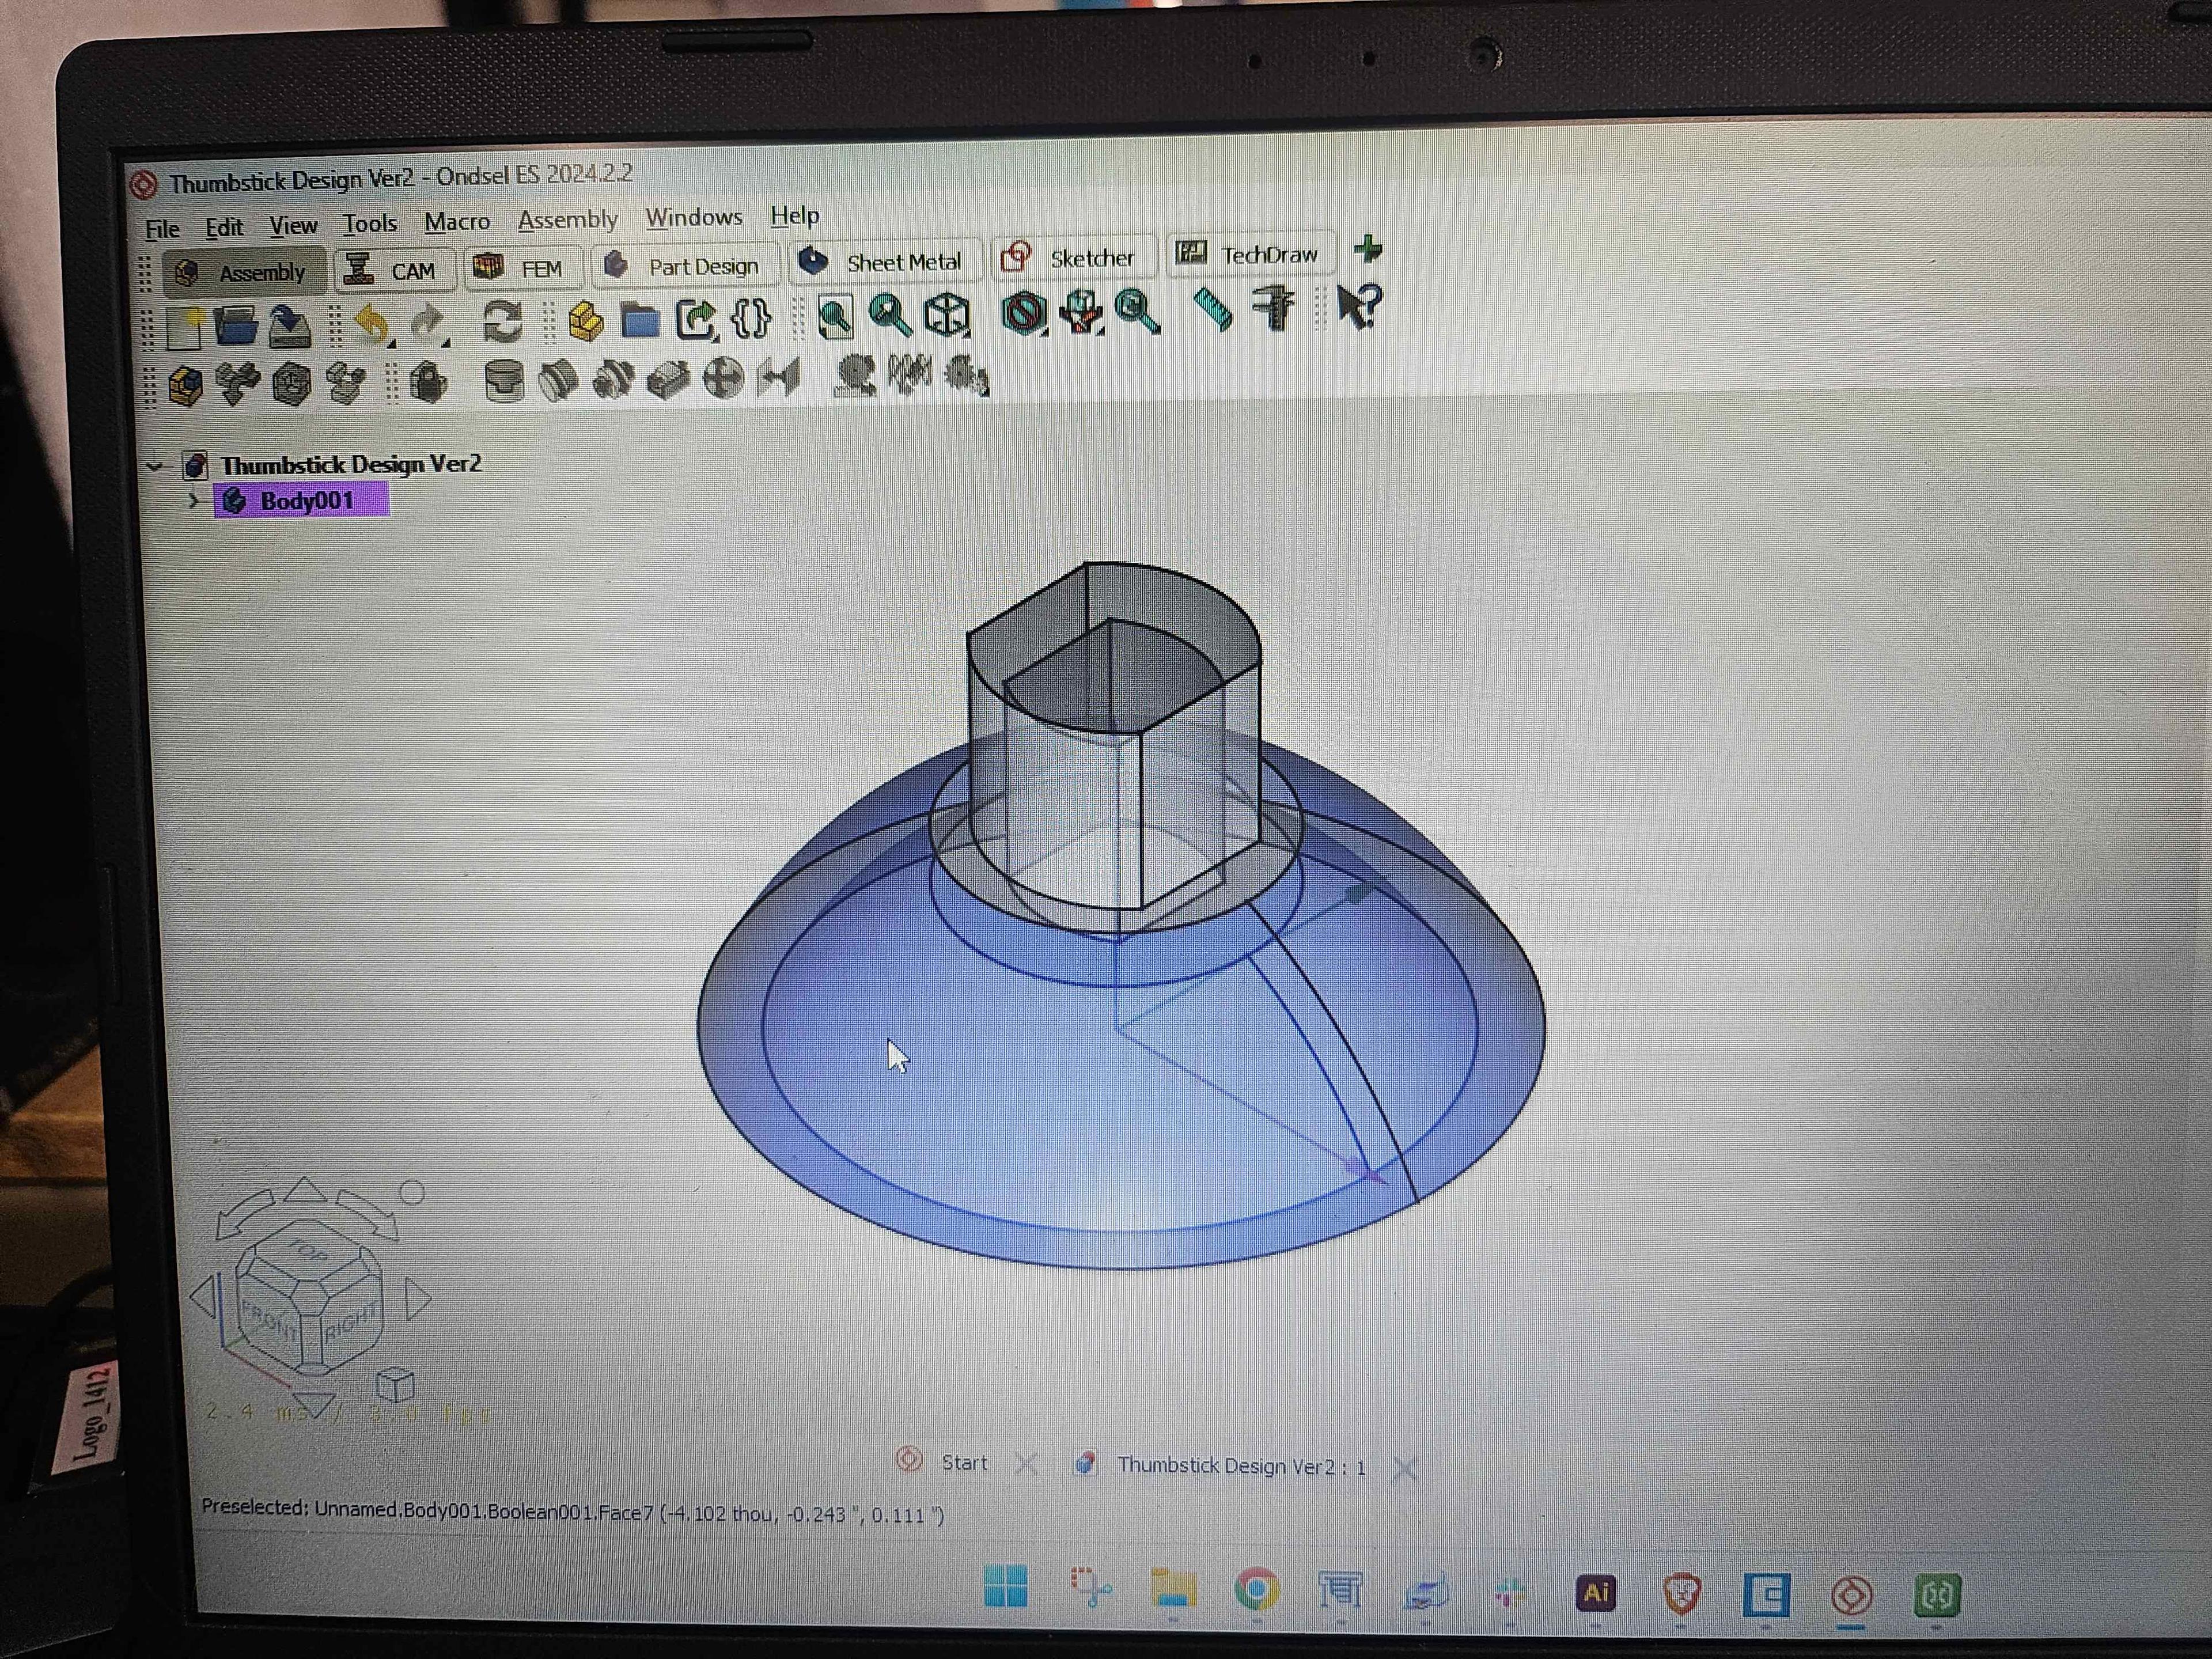This screenshot has height=1659, width=2212.
Task: Click the TOP face of navigation cube
Action: tap(307, 1250)
